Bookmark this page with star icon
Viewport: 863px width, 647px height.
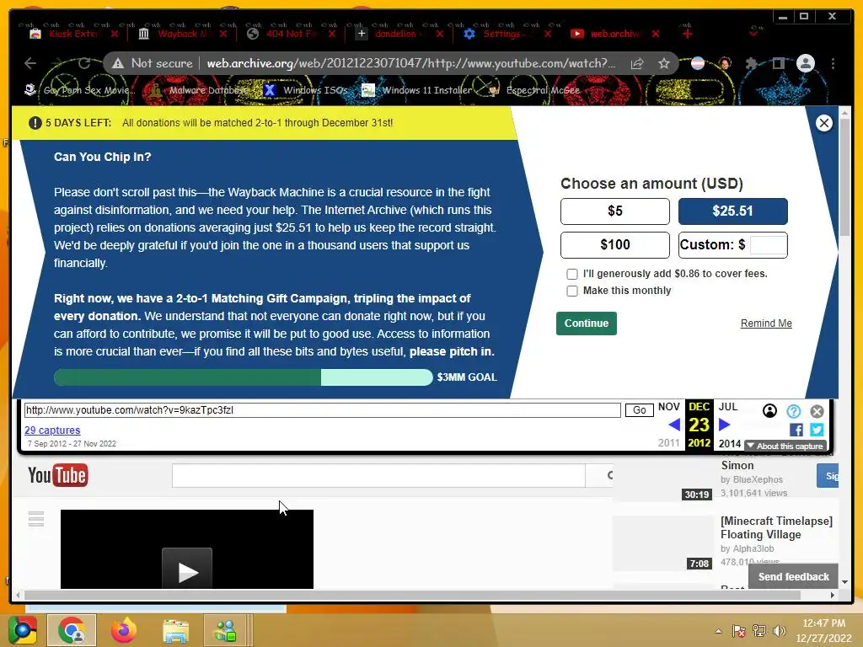click(x=664, y=64)
